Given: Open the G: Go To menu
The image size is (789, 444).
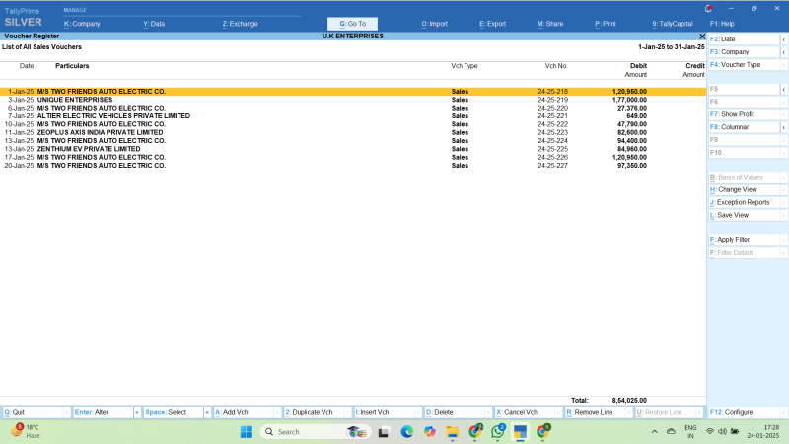Looking at the screenshot, I should pyautogui.click(x=352, y=23).
